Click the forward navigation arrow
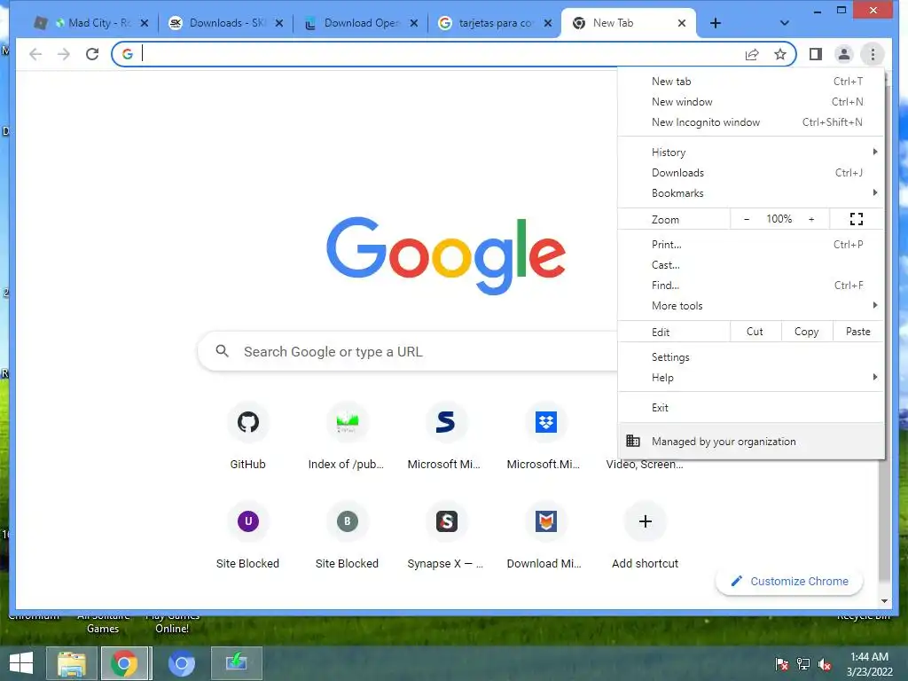The image size is (908, 681). [64, 54]
